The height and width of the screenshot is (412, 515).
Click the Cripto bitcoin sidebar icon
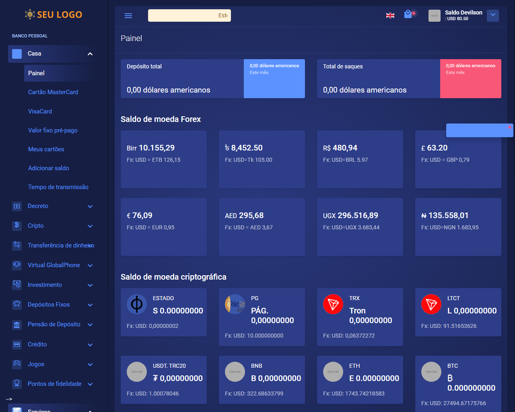[x=17, y=225]
